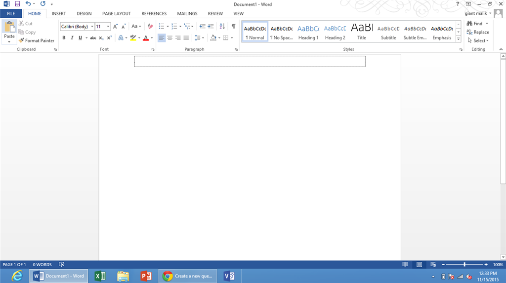This screenshot has width=506, height=283.
Task: Switch to REVIEW tab
Action: (215, 13)
